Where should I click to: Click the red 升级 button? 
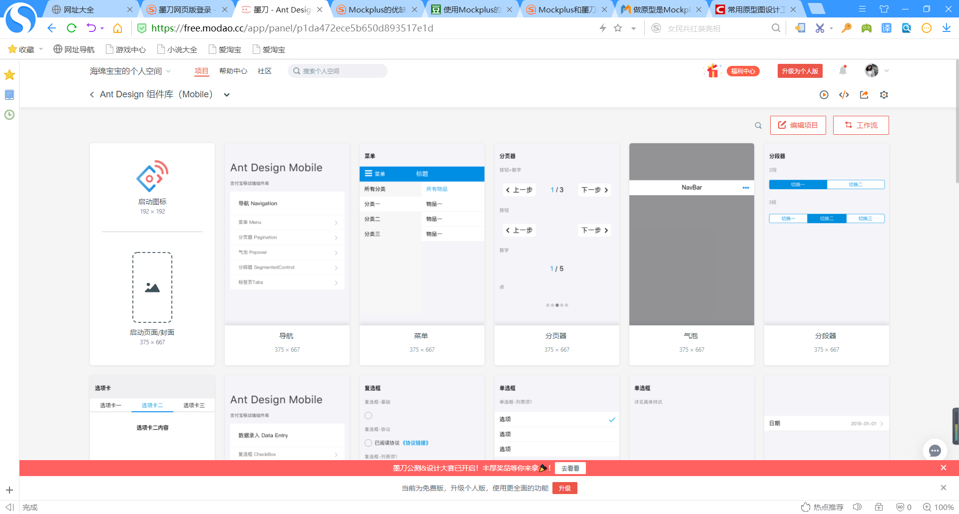(565, 488)
